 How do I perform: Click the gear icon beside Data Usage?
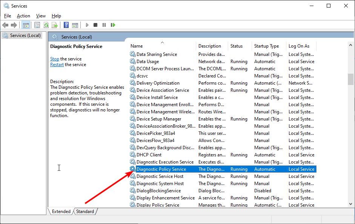click(x=132, y=62)
